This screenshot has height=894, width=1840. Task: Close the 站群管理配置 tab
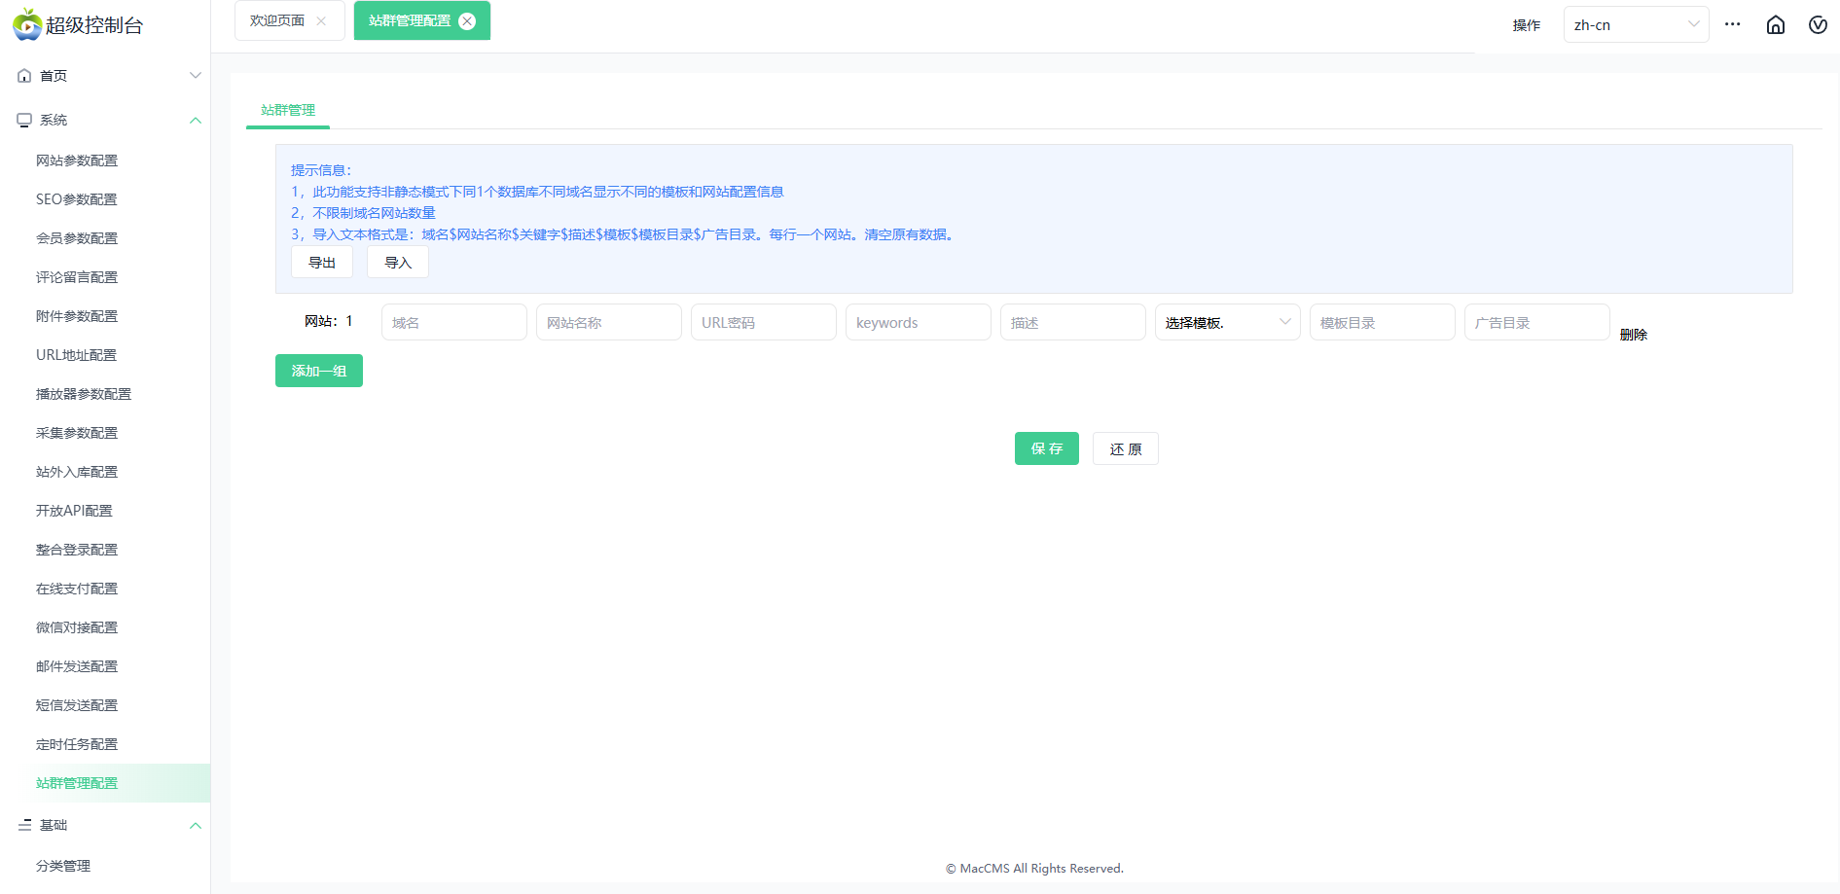[x=467, y=20]
